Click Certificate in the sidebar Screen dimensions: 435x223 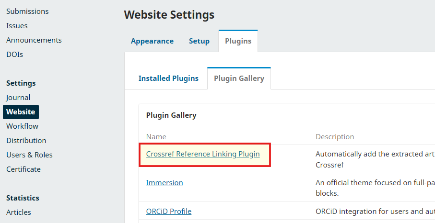pos(24,169)
